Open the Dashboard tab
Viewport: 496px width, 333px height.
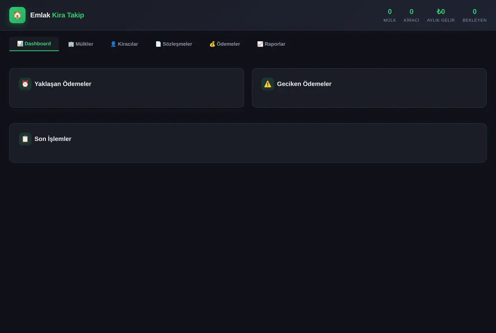pyautogui.click(x=34, y=44)
